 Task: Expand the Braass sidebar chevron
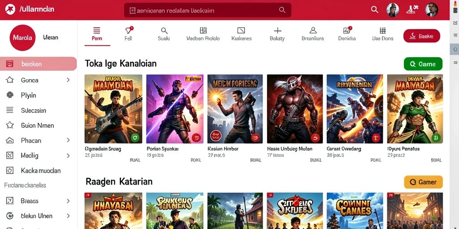(x=68, y=201)
